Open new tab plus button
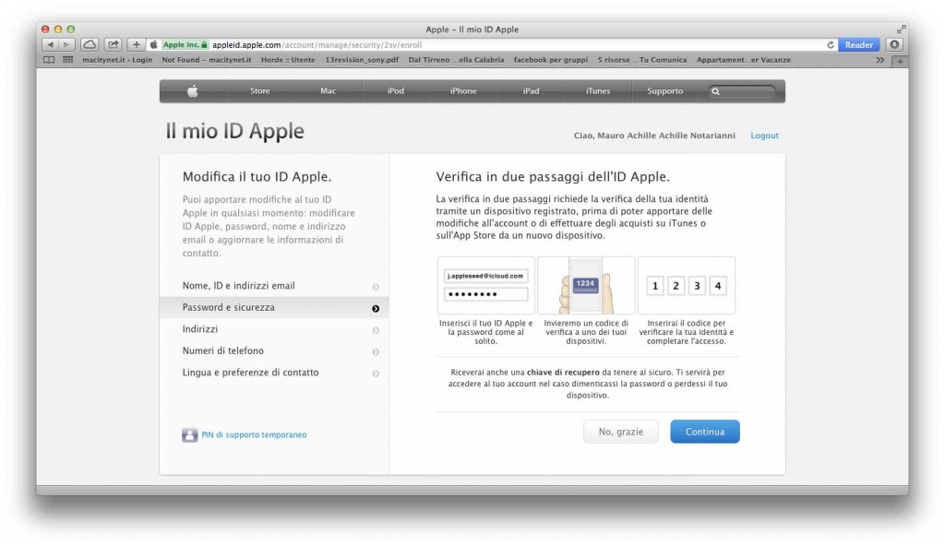This screenshot has height=546, width=945. pyautogui.click(x=900, y=61)
